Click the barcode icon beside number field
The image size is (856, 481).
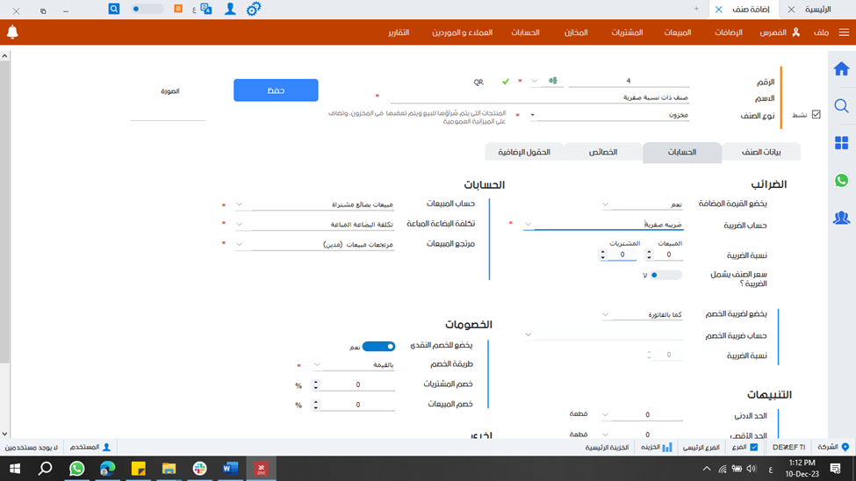(x=553, y=81)
